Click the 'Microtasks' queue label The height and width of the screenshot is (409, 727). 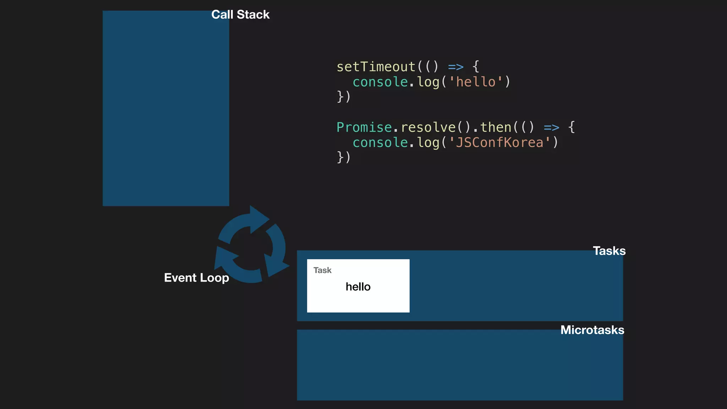(592, 330)
